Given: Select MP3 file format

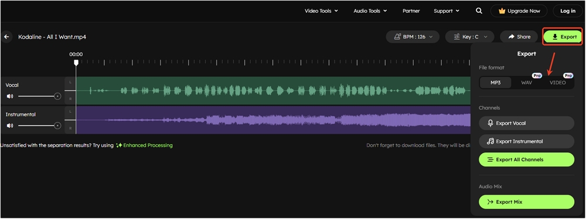Looking at the screenshot, I should 495,83.
